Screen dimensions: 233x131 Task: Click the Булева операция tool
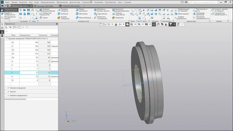pos(63,17)
